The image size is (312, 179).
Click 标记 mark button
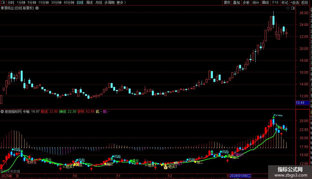[285, 2]
